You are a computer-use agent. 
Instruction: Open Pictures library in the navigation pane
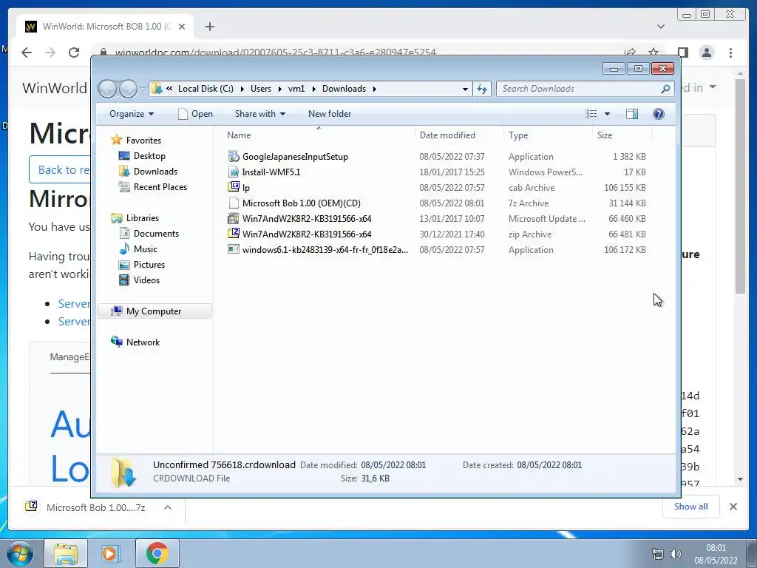coord(149,265)
